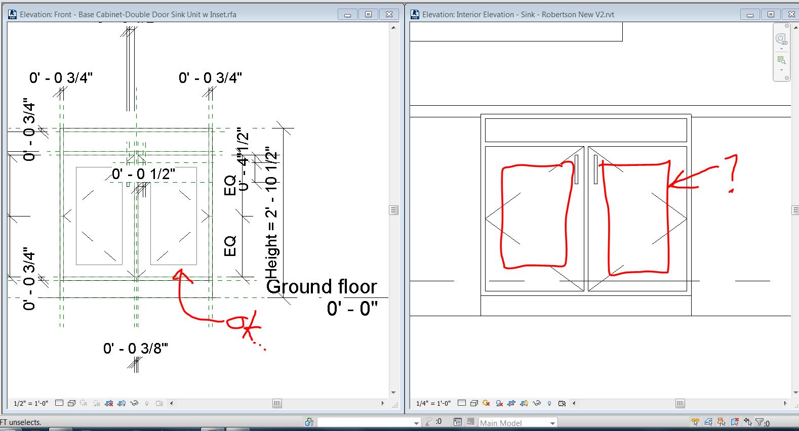Expand the steering wheel options arrow

point(781,49)
